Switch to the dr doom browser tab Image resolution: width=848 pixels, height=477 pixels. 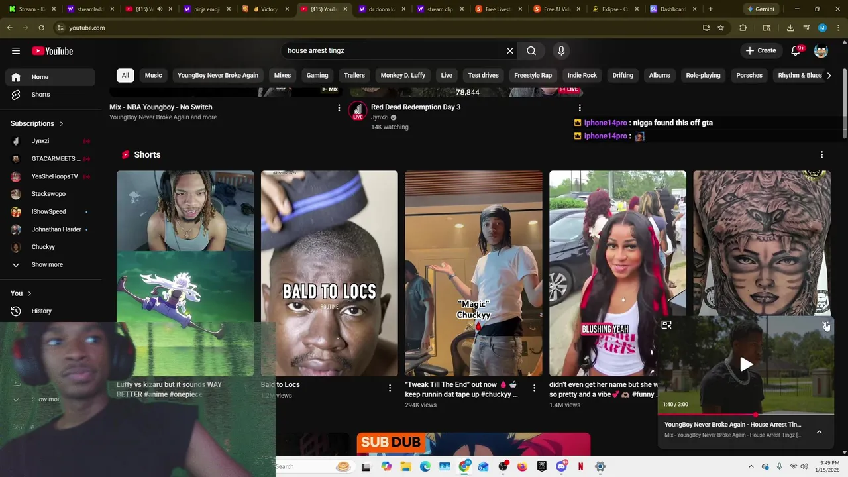[x=381, y=9]
